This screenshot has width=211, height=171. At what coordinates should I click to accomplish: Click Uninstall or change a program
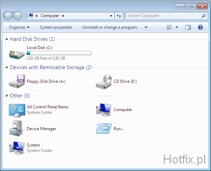tap(109, 27)
